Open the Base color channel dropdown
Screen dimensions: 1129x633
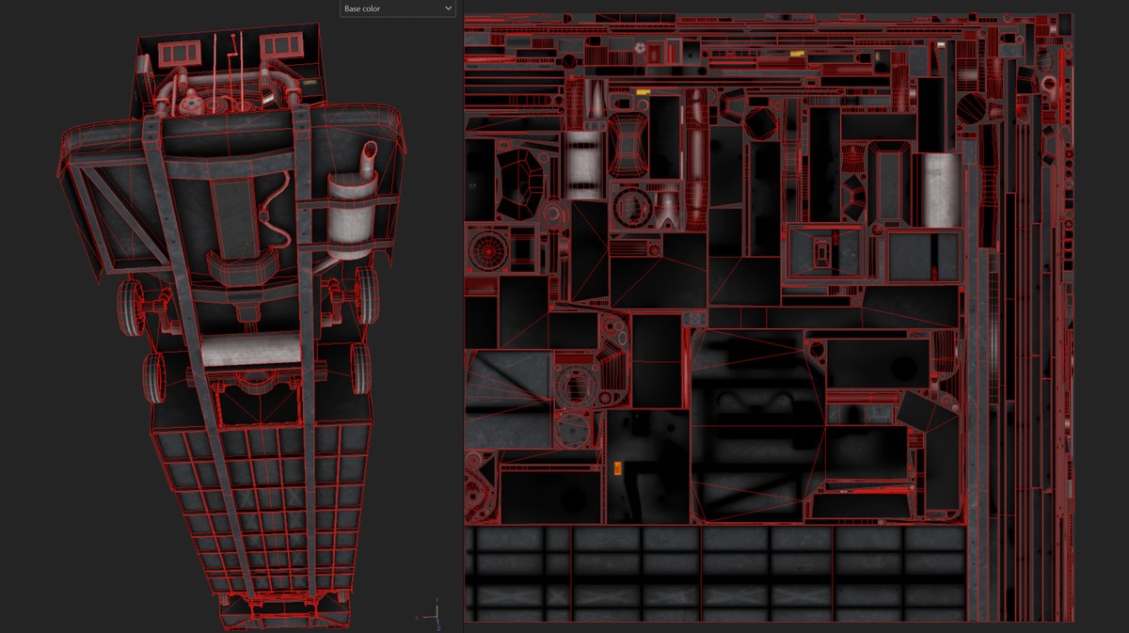point(398,8)
